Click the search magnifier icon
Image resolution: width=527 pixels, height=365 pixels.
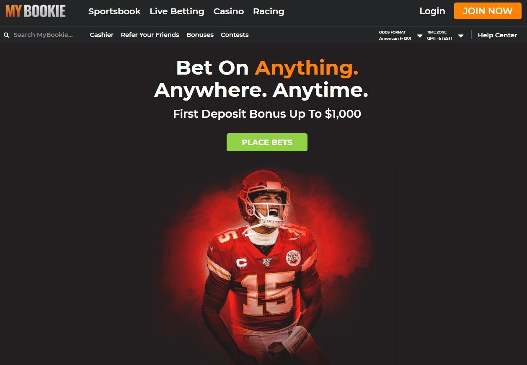pos(6,35)
